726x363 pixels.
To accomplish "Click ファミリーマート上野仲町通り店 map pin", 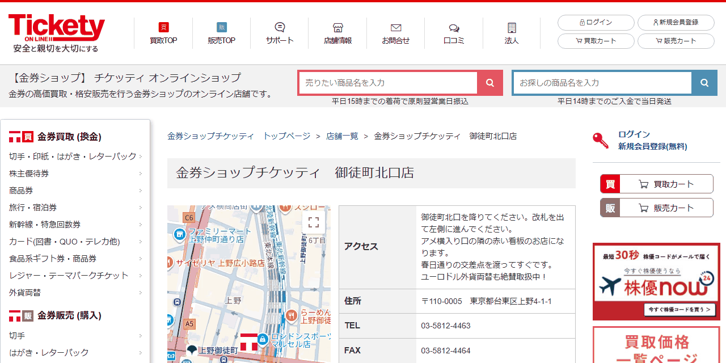I will coord(180,234).
